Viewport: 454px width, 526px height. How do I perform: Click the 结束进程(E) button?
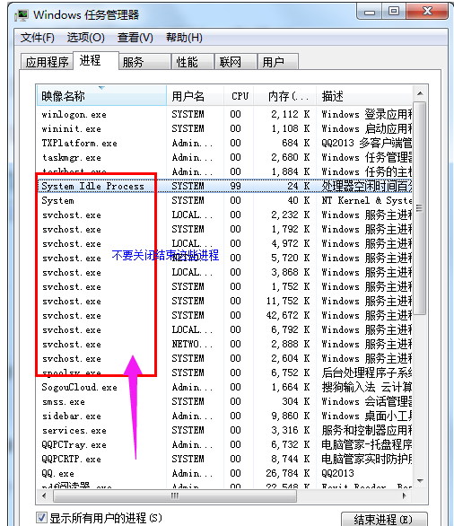pos(384,519)
